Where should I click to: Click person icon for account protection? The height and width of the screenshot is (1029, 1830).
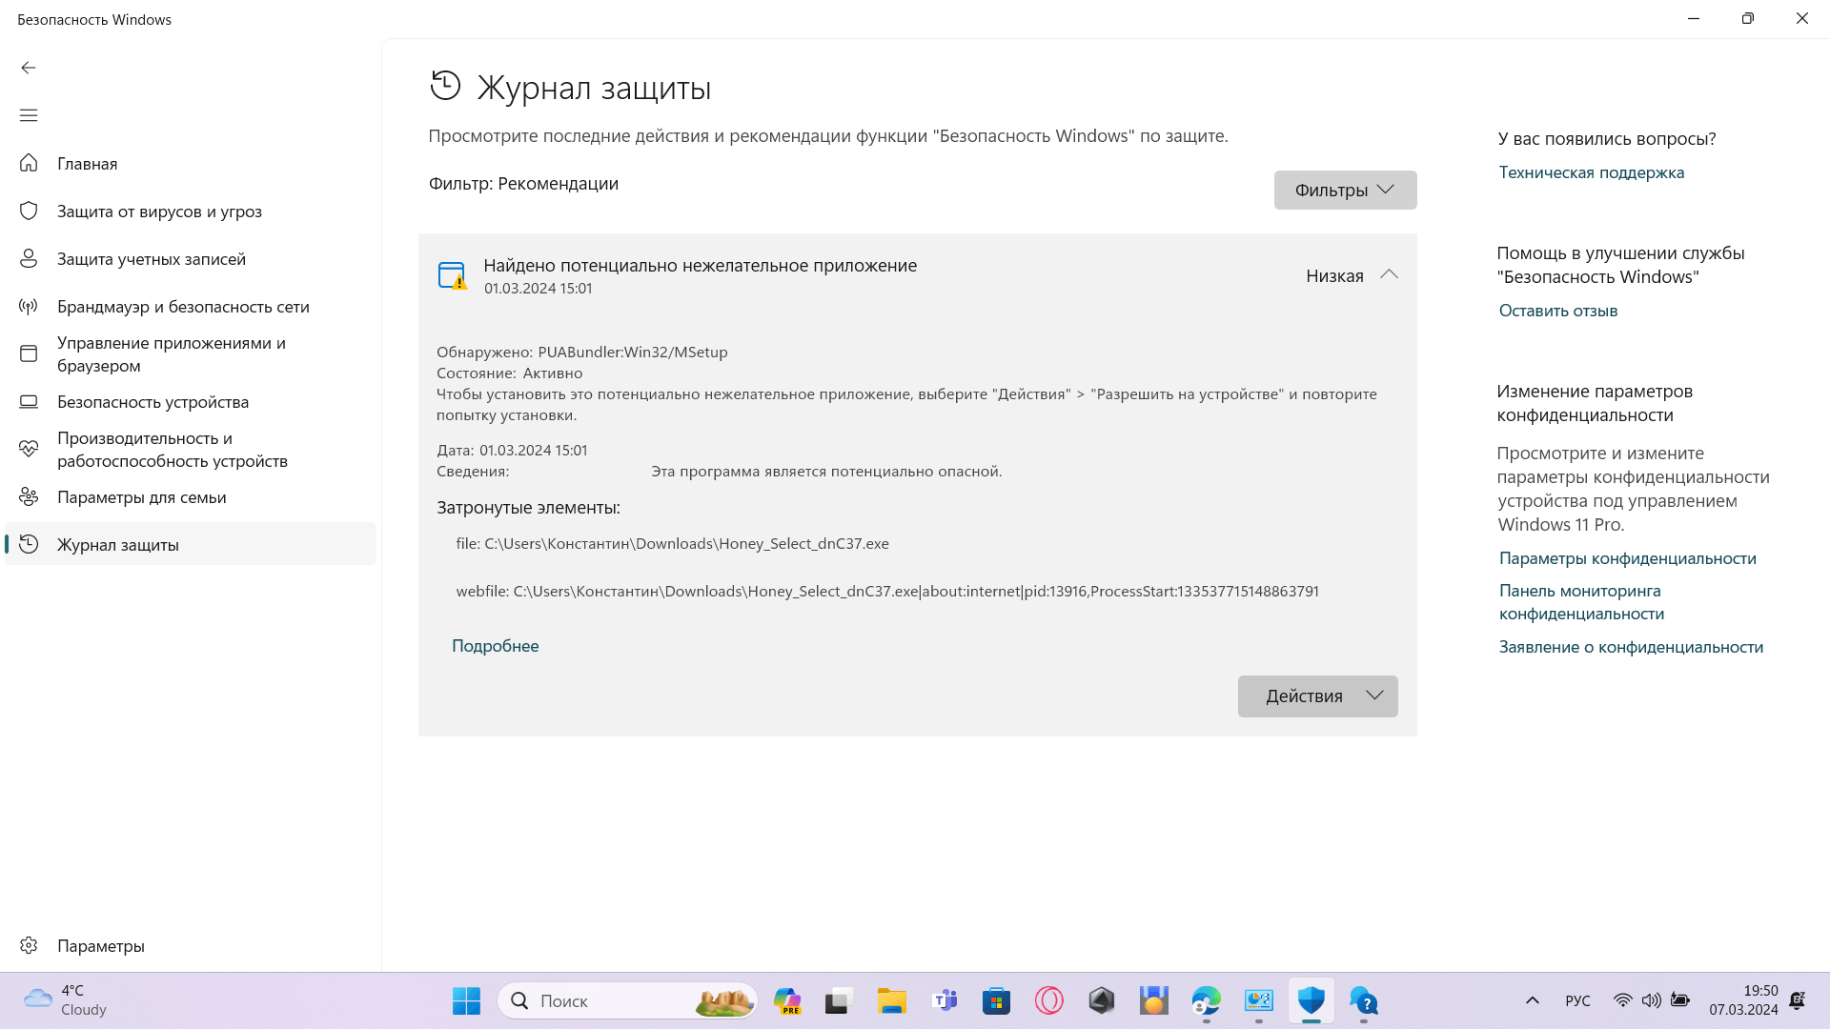click(29, 258)
